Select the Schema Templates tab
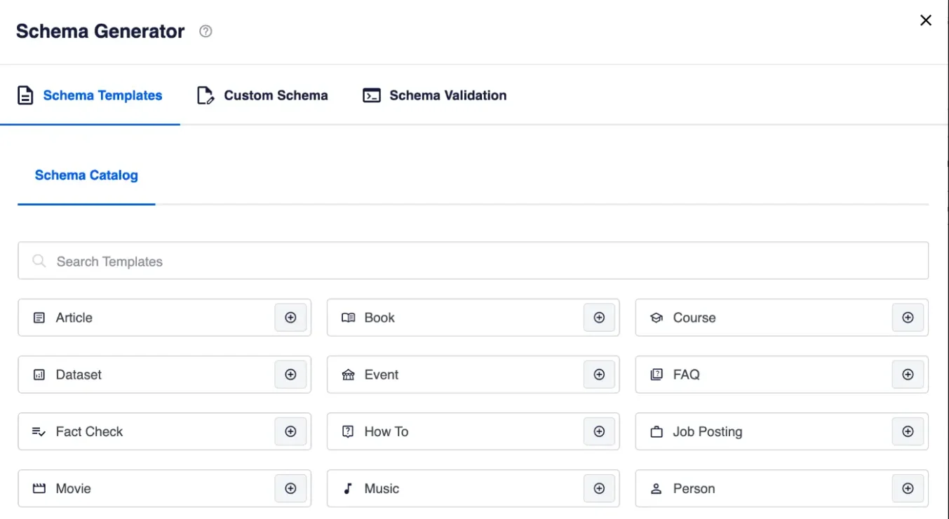 (90, 95)
